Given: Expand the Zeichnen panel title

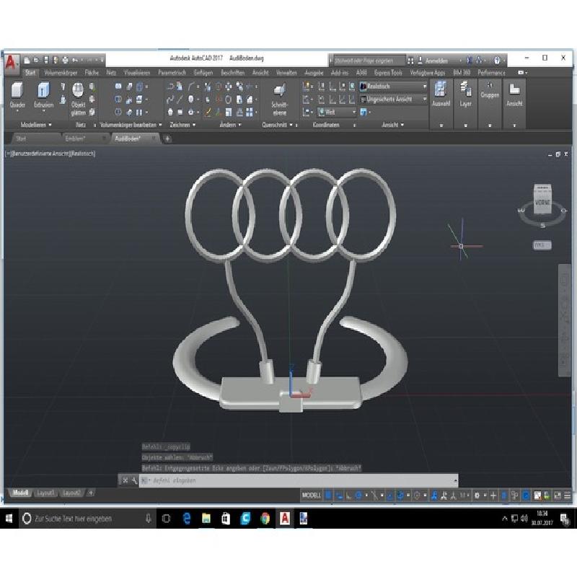Looking at the screenshot, I should point(182,125).
